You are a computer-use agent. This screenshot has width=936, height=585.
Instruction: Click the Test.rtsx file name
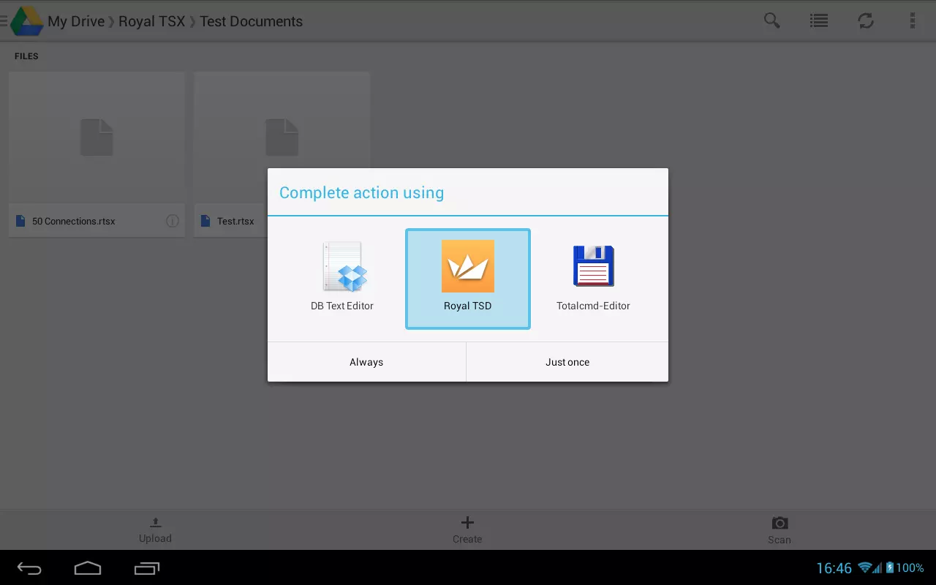[x=235, y=221]
